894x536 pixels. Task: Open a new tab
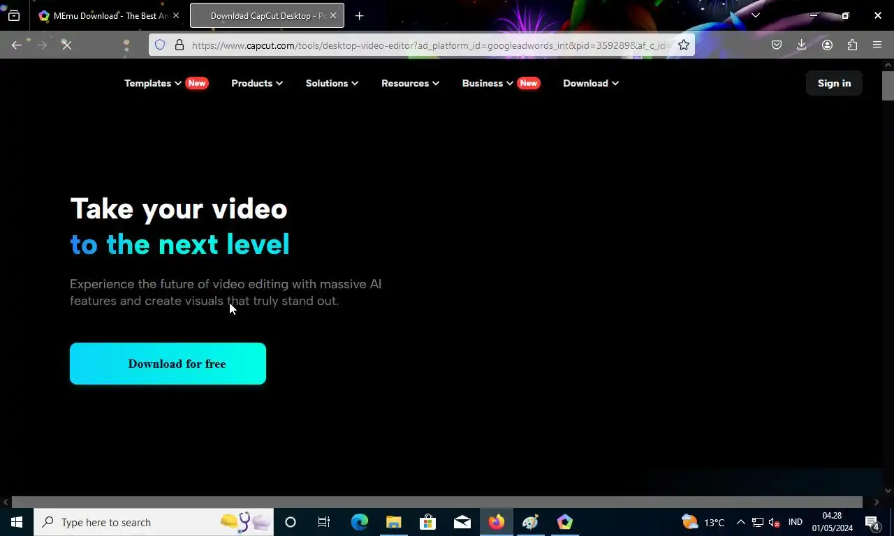click(x=359, y=15)
